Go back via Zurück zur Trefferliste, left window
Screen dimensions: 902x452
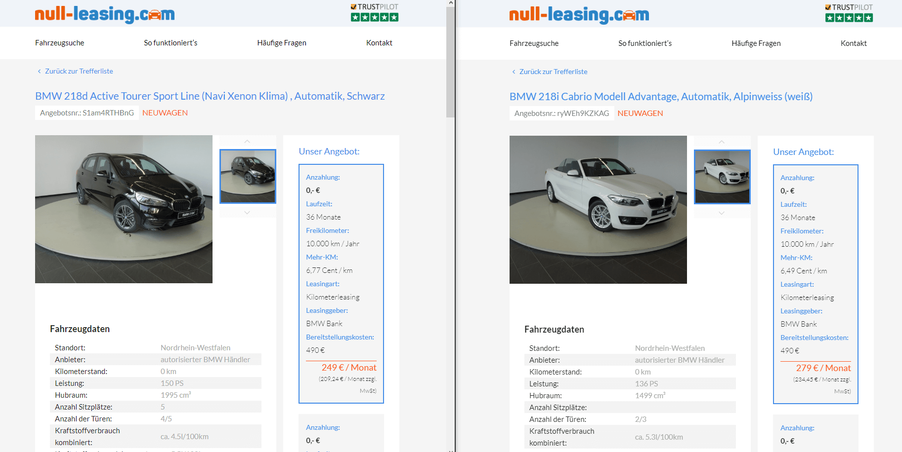[75, 71]
